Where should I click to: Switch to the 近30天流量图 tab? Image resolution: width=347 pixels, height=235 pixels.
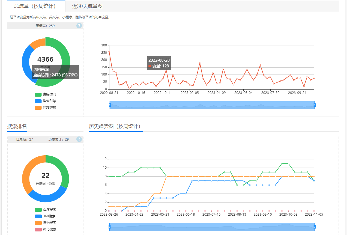click(87, 6)
